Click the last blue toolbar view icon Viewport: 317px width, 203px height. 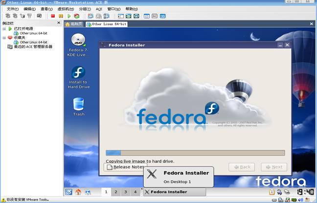coord(163,16)
